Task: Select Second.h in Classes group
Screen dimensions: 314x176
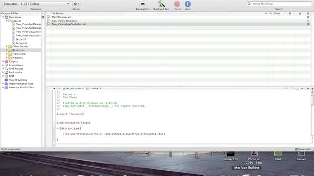Action: [21, 39]
